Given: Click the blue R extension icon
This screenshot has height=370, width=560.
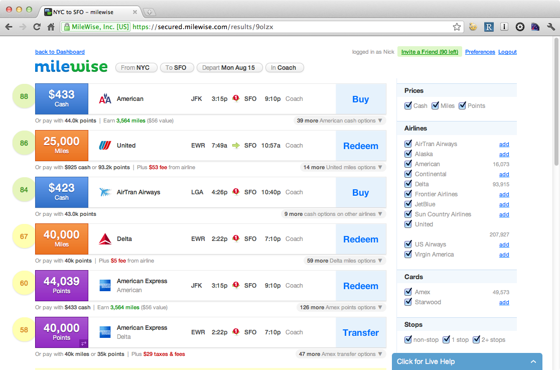Looking at the screenshot, I should pos(489,27).
